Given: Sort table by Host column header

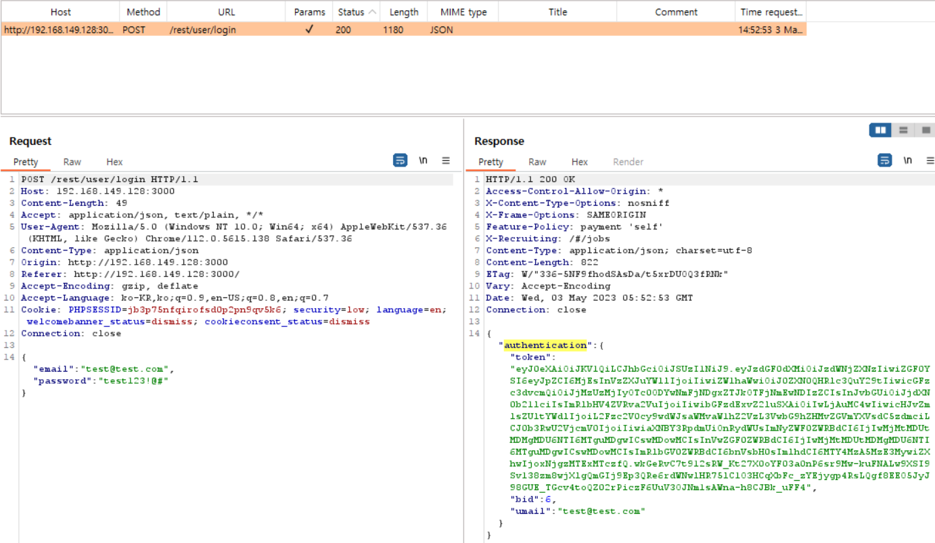Looking at the screenshot, I should (61, 12).
